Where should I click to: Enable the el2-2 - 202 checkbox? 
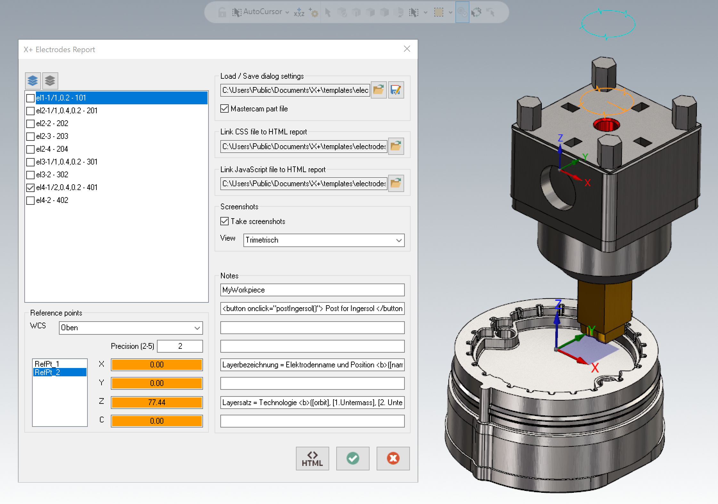click(30, 124)
